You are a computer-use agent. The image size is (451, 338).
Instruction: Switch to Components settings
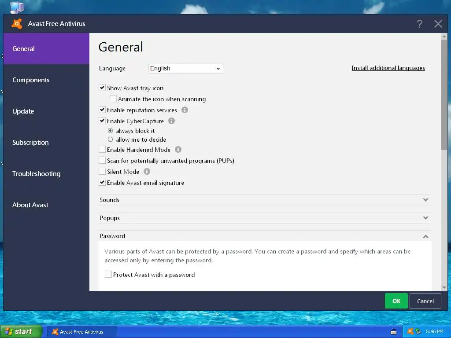[46, 80]
